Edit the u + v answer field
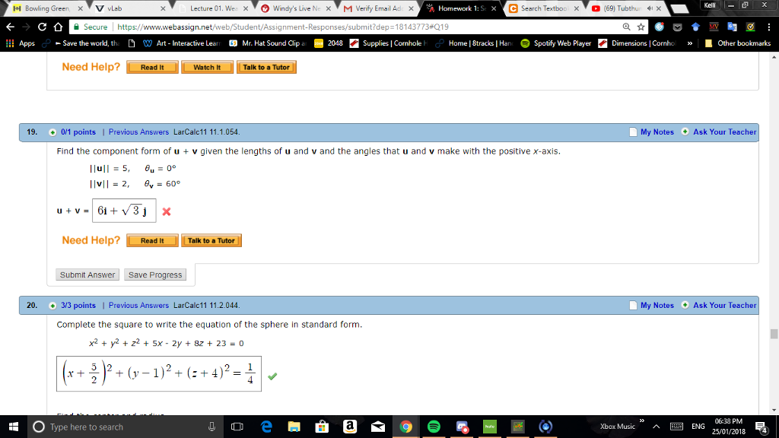This screenshot has width=779, height=438. tap(124, 211)
